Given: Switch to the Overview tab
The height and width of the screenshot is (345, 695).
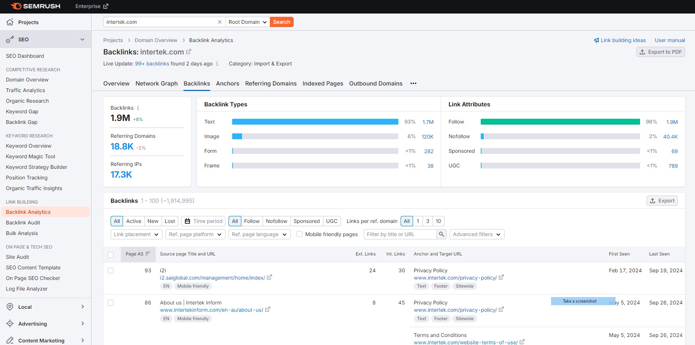Looking at the screenshot, I should [116, 83].
